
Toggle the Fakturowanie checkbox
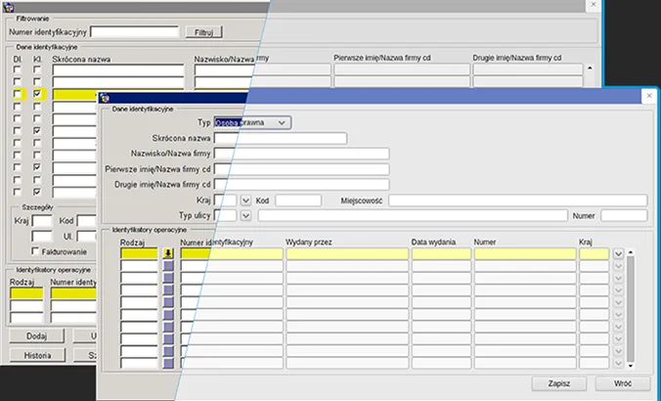(35, 251)
